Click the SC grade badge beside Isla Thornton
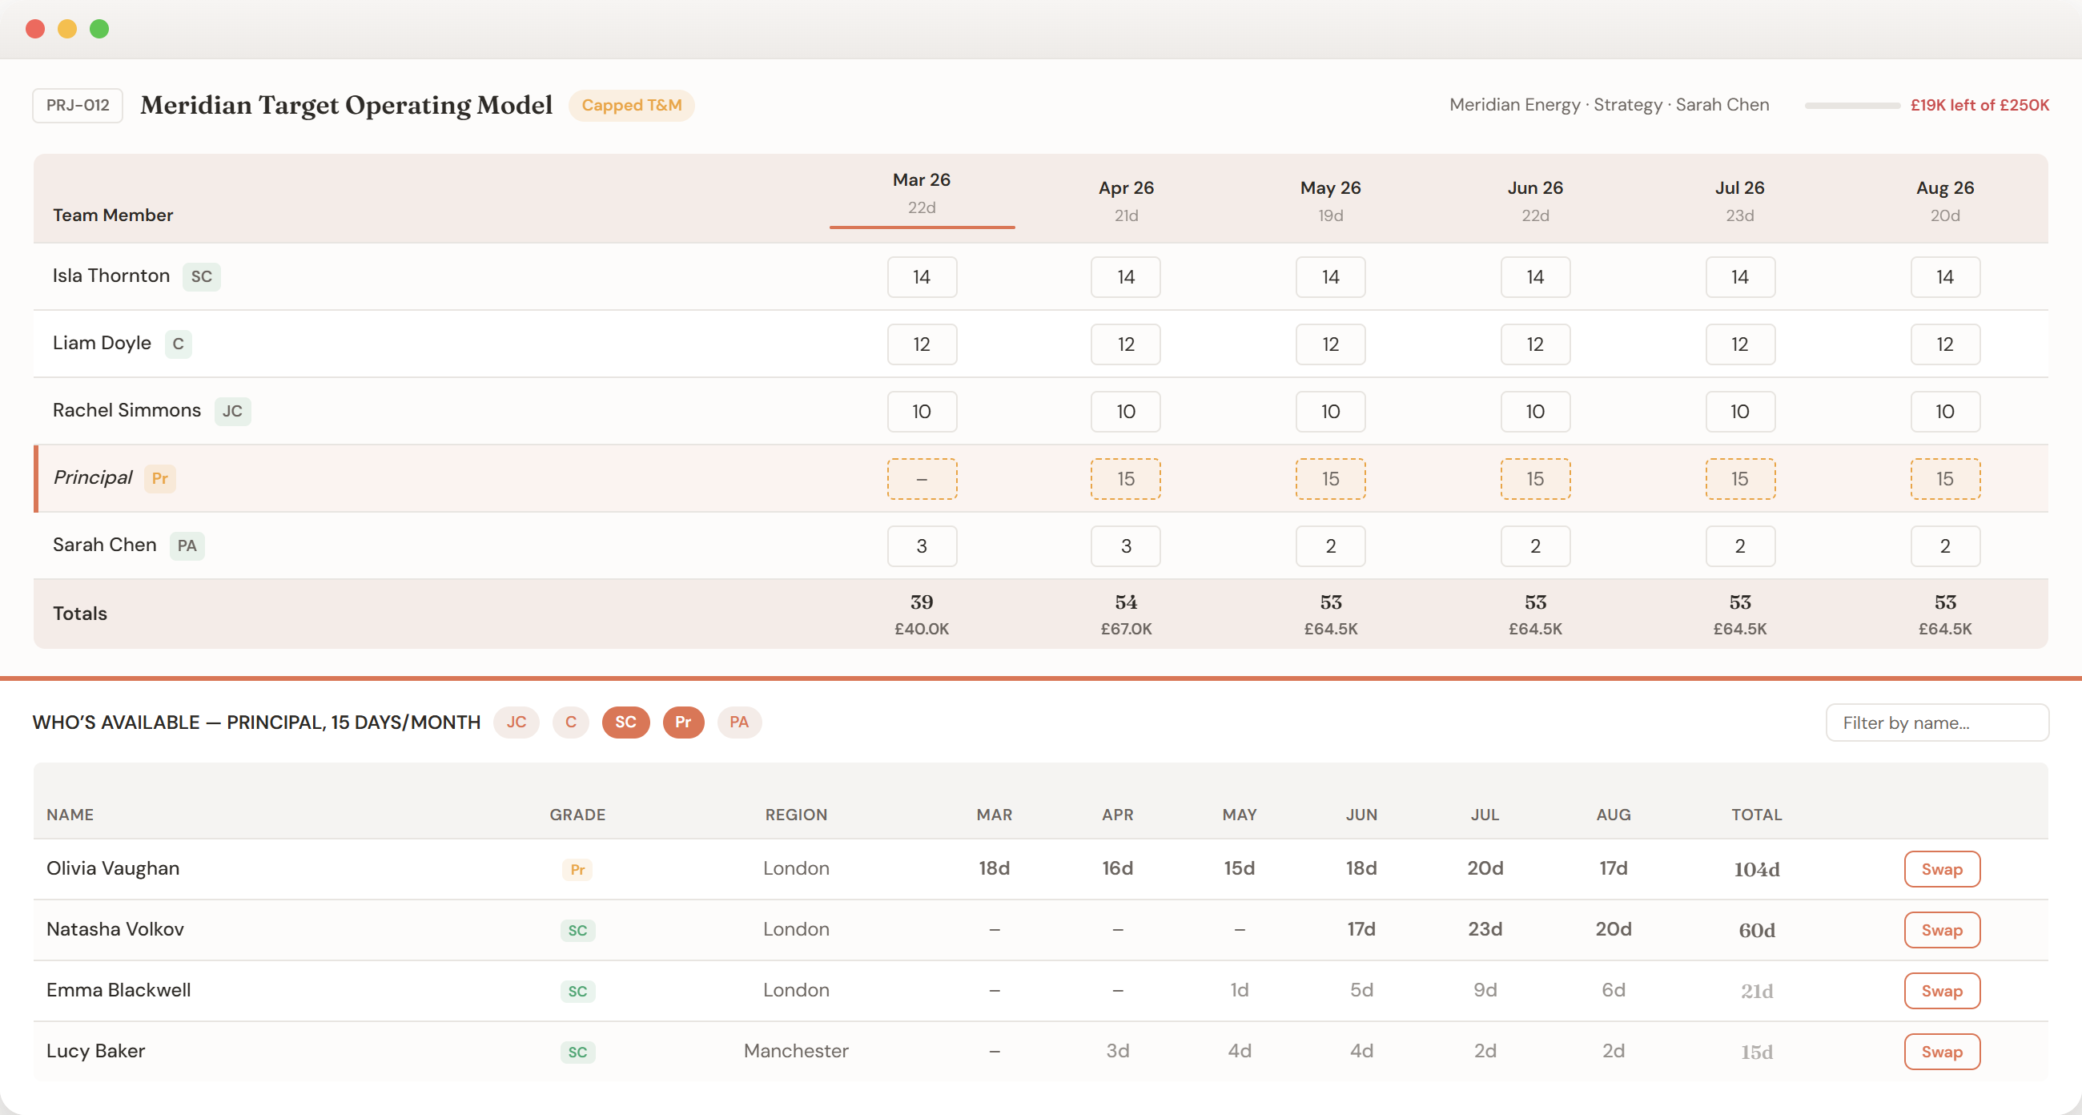The image size is (2082, 1115). pyautogui.click(x=201, y=276)
